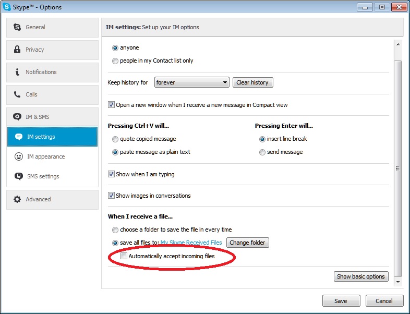410x314 pixels.
Task: Click the scrollbar up arrow
Action: pyautogui.click(x=397, y=44)
